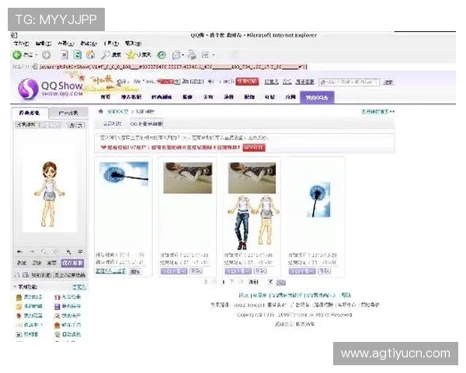
Task: Click the address bar URL field
Action: click(x=172, y=67)
